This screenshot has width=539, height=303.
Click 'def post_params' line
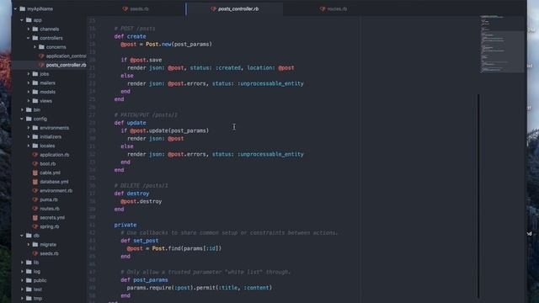tap(144, 279)
